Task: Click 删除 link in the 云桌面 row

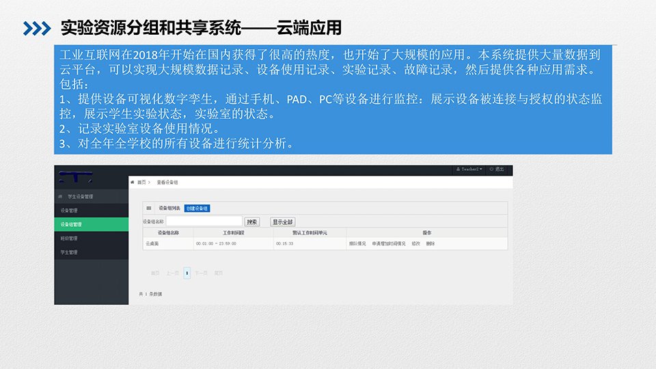Action: pos(430,243)
